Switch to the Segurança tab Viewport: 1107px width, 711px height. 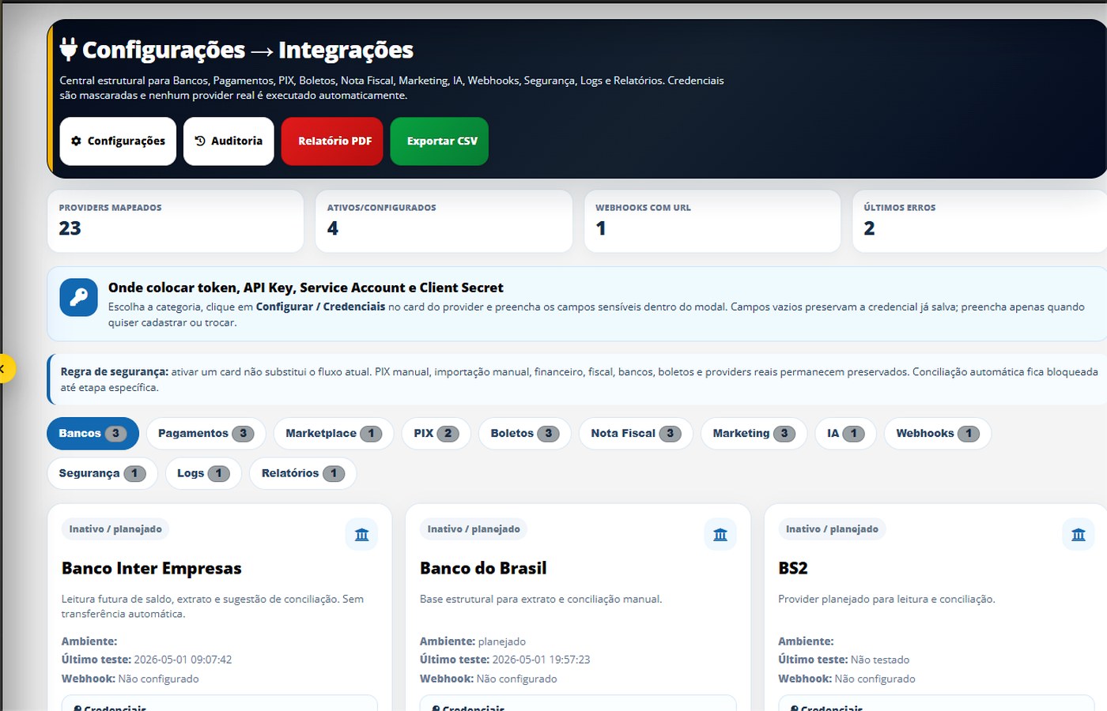(102, 473)
